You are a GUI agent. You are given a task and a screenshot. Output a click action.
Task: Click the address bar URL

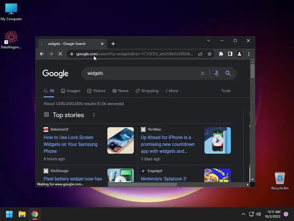click(x=135, y=54)
